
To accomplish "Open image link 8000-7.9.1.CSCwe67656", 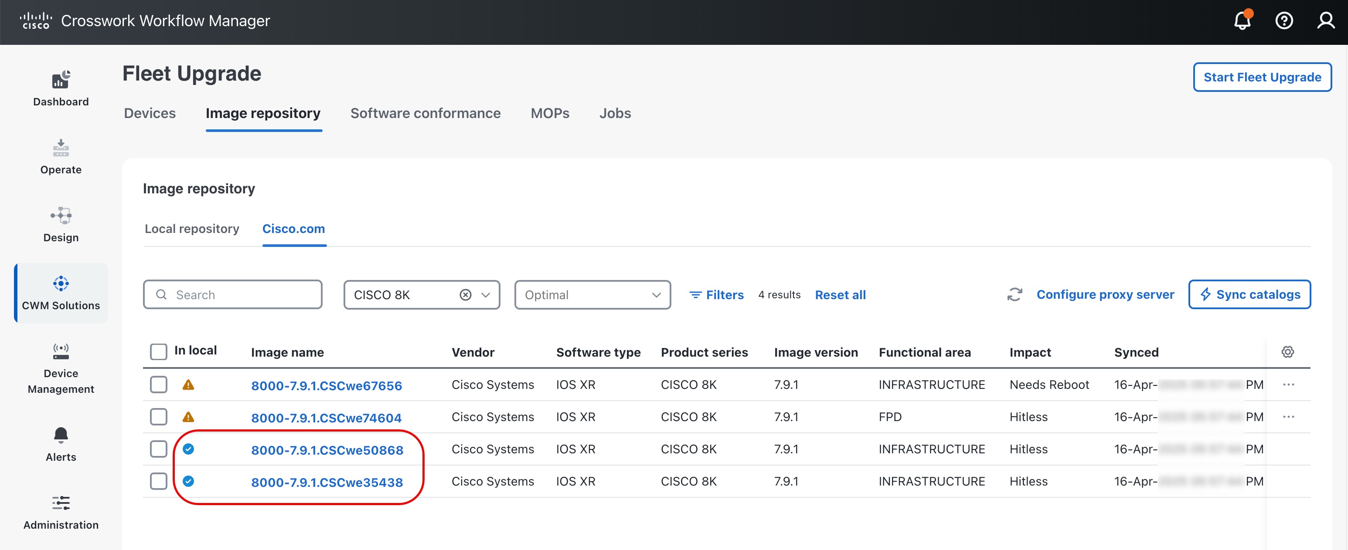I will (327, 385).
